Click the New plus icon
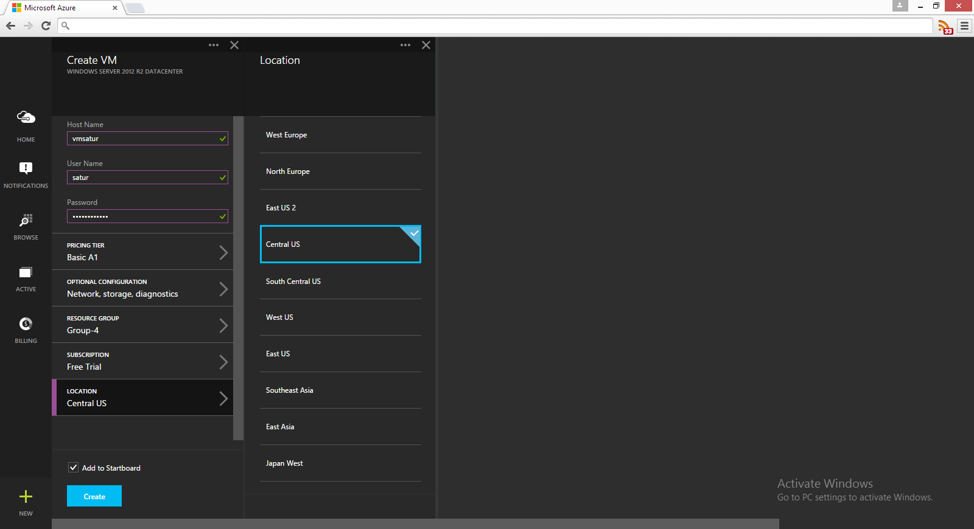 tap(26, 497)
